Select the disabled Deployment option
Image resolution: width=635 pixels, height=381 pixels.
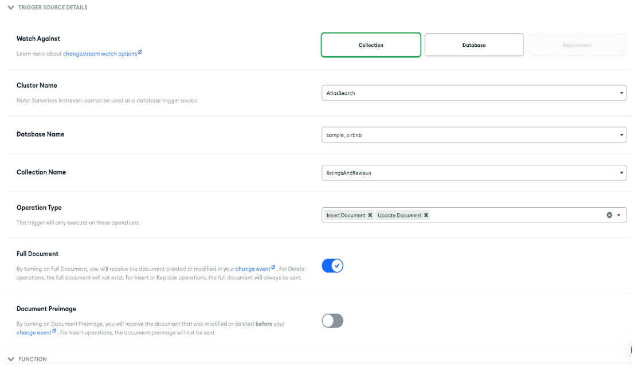pyautogui.click(x=577, y=45)
